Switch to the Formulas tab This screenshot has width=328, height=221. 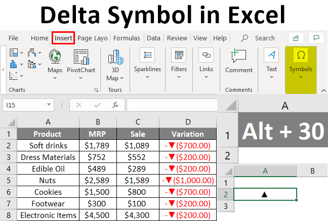(127, 38)
